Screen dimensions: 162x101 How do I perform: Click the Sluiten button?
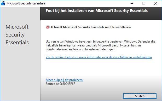140,96
